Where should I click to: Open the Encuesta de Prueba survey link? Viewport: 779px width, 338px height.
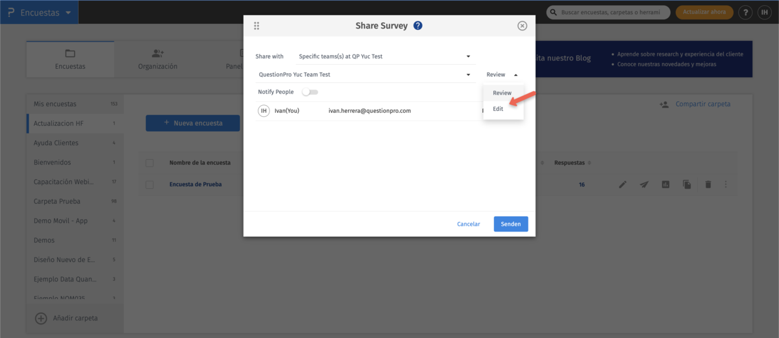[195, 185]
